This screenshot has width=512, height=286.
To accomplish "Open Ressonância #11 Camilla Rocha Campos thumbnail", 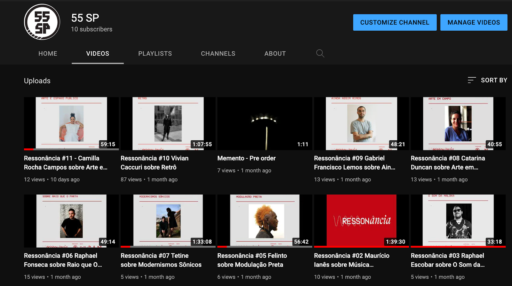I will point(71,124).
